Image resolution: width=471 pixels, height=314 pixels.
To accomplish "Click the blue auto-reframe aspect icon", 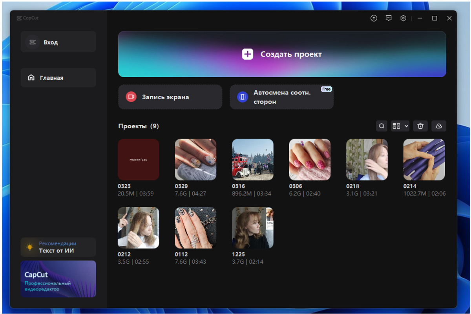I will [x=243, y=97].
